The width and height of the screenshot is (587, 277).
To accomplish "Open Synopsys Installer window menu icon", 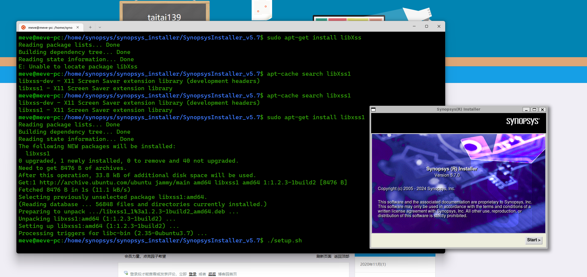I will (x=373, y=110).
